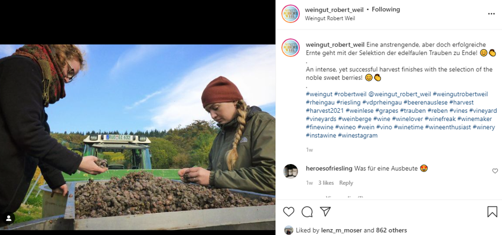The height and width of the screenshot is (235, 502).
Task: Open weingut_robert_weil header profile picture
Action: click(291, 14)
